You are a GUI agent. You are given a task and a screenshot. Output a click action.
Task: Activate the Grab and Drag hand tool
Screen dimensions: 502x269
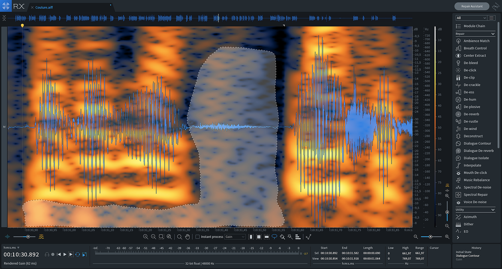pyautogui.click(x=187, y=237)
